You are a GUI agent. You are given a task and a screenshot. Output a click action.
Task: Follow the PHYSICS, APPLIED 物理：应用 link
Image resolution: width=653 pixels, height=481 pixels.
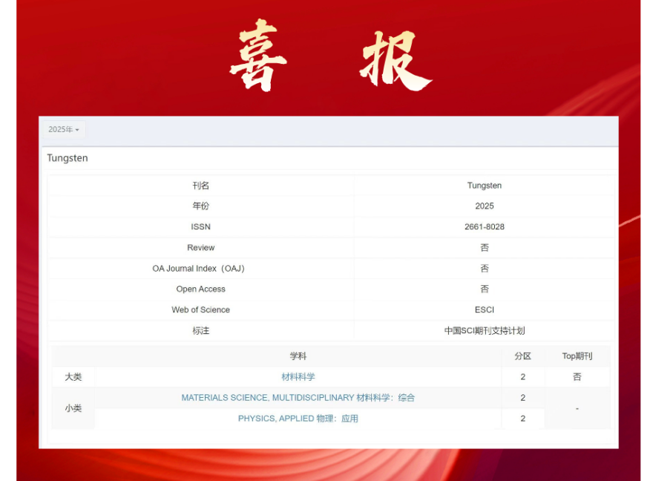(298, 419)
